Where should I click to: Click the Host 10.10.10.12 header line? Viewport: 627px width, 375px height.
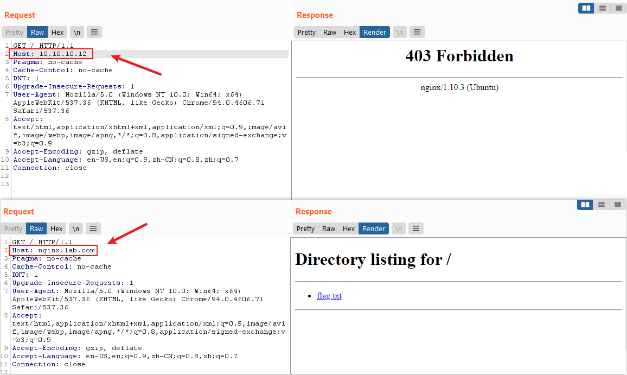point(51,54)
